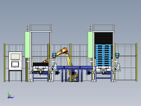141x106 pixels.
Task: Select the left light-green electrical cabinet
Action: [27, 45]
